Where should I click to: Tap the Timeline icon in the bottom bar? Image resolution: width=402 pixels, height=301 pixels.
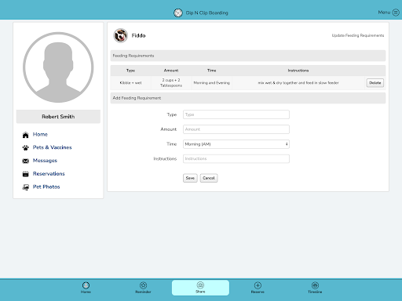point(315,285)
